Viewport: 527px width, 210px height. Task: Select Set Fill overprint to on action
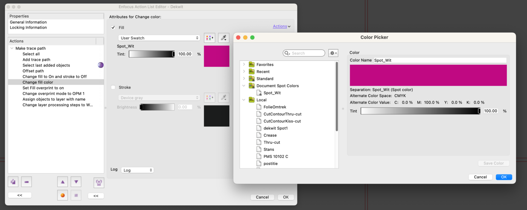click(43, 88)
